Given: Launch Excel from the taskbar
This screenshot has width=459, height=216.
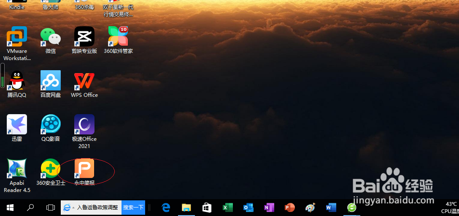Looking at the screenshot, I should [x=227, y=208].
